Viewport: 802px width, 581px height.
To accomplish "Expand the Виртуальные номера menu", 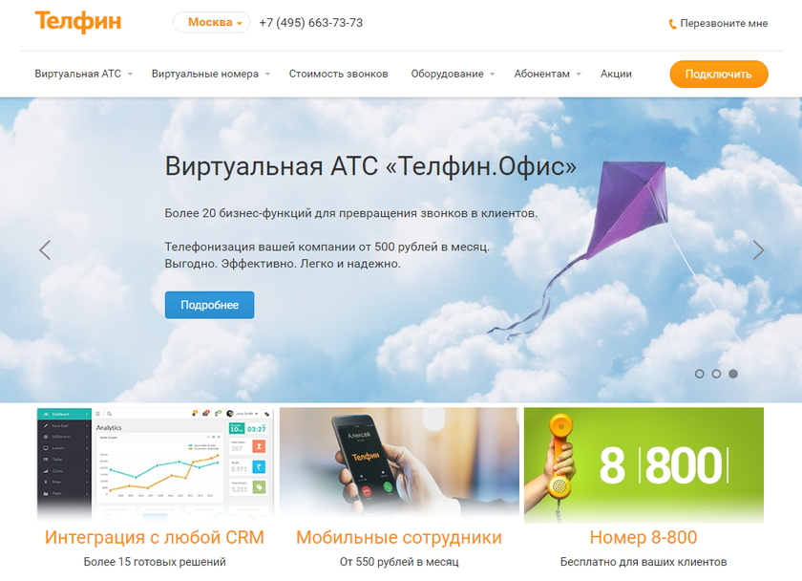I will pos(211,74).
